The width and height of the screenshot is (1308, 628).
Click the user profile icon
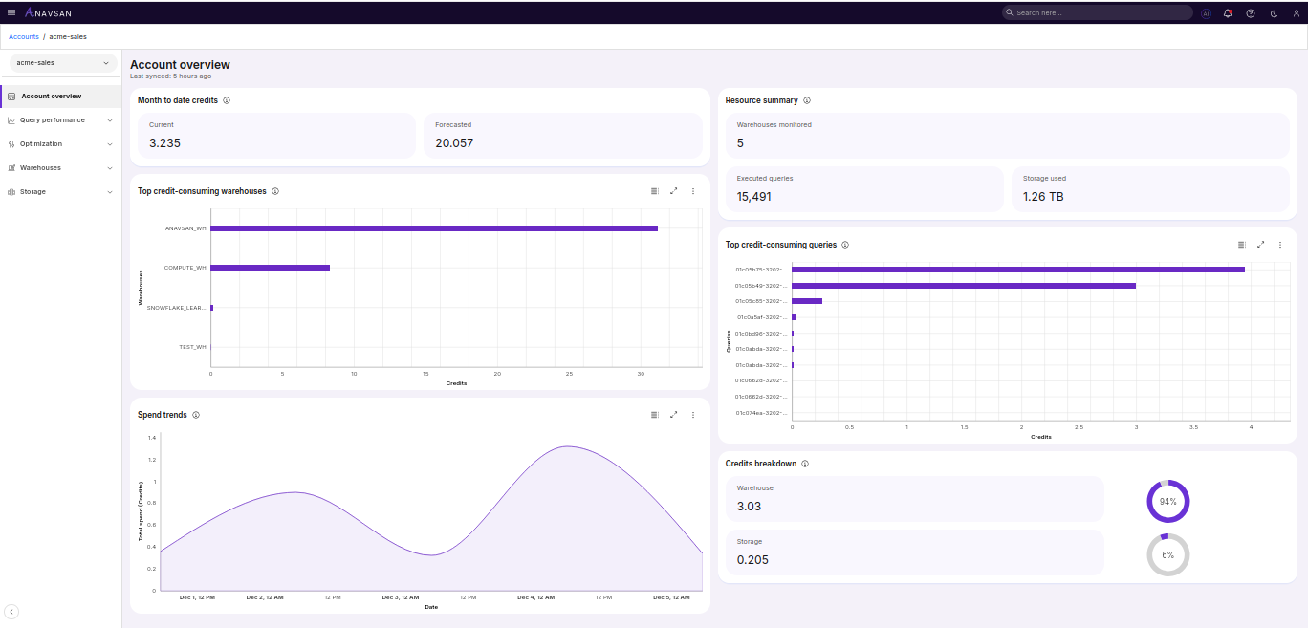click(1296, 12)
